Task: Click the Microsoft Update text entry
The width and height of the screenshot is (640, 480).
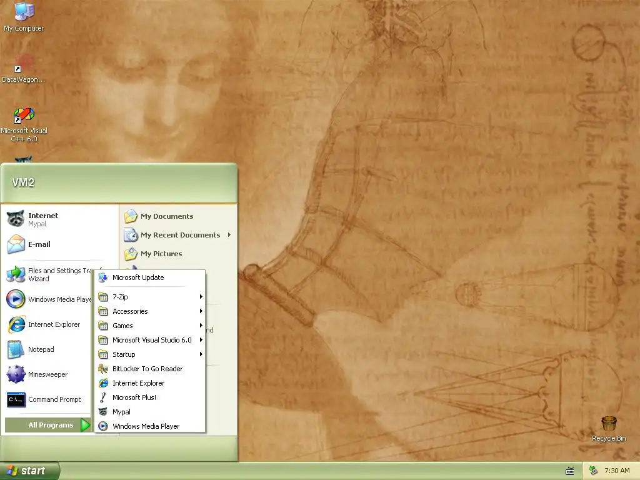Action: coord(138,277)
